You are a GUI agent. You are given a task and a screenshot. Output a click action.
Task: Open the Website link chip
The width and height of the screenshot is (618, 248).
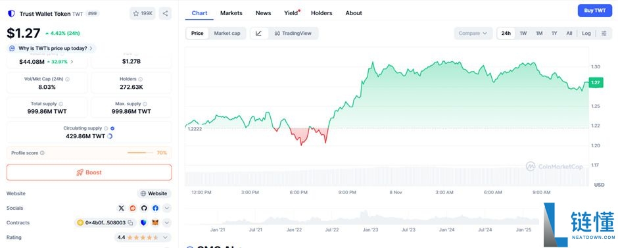click(154, 193)
